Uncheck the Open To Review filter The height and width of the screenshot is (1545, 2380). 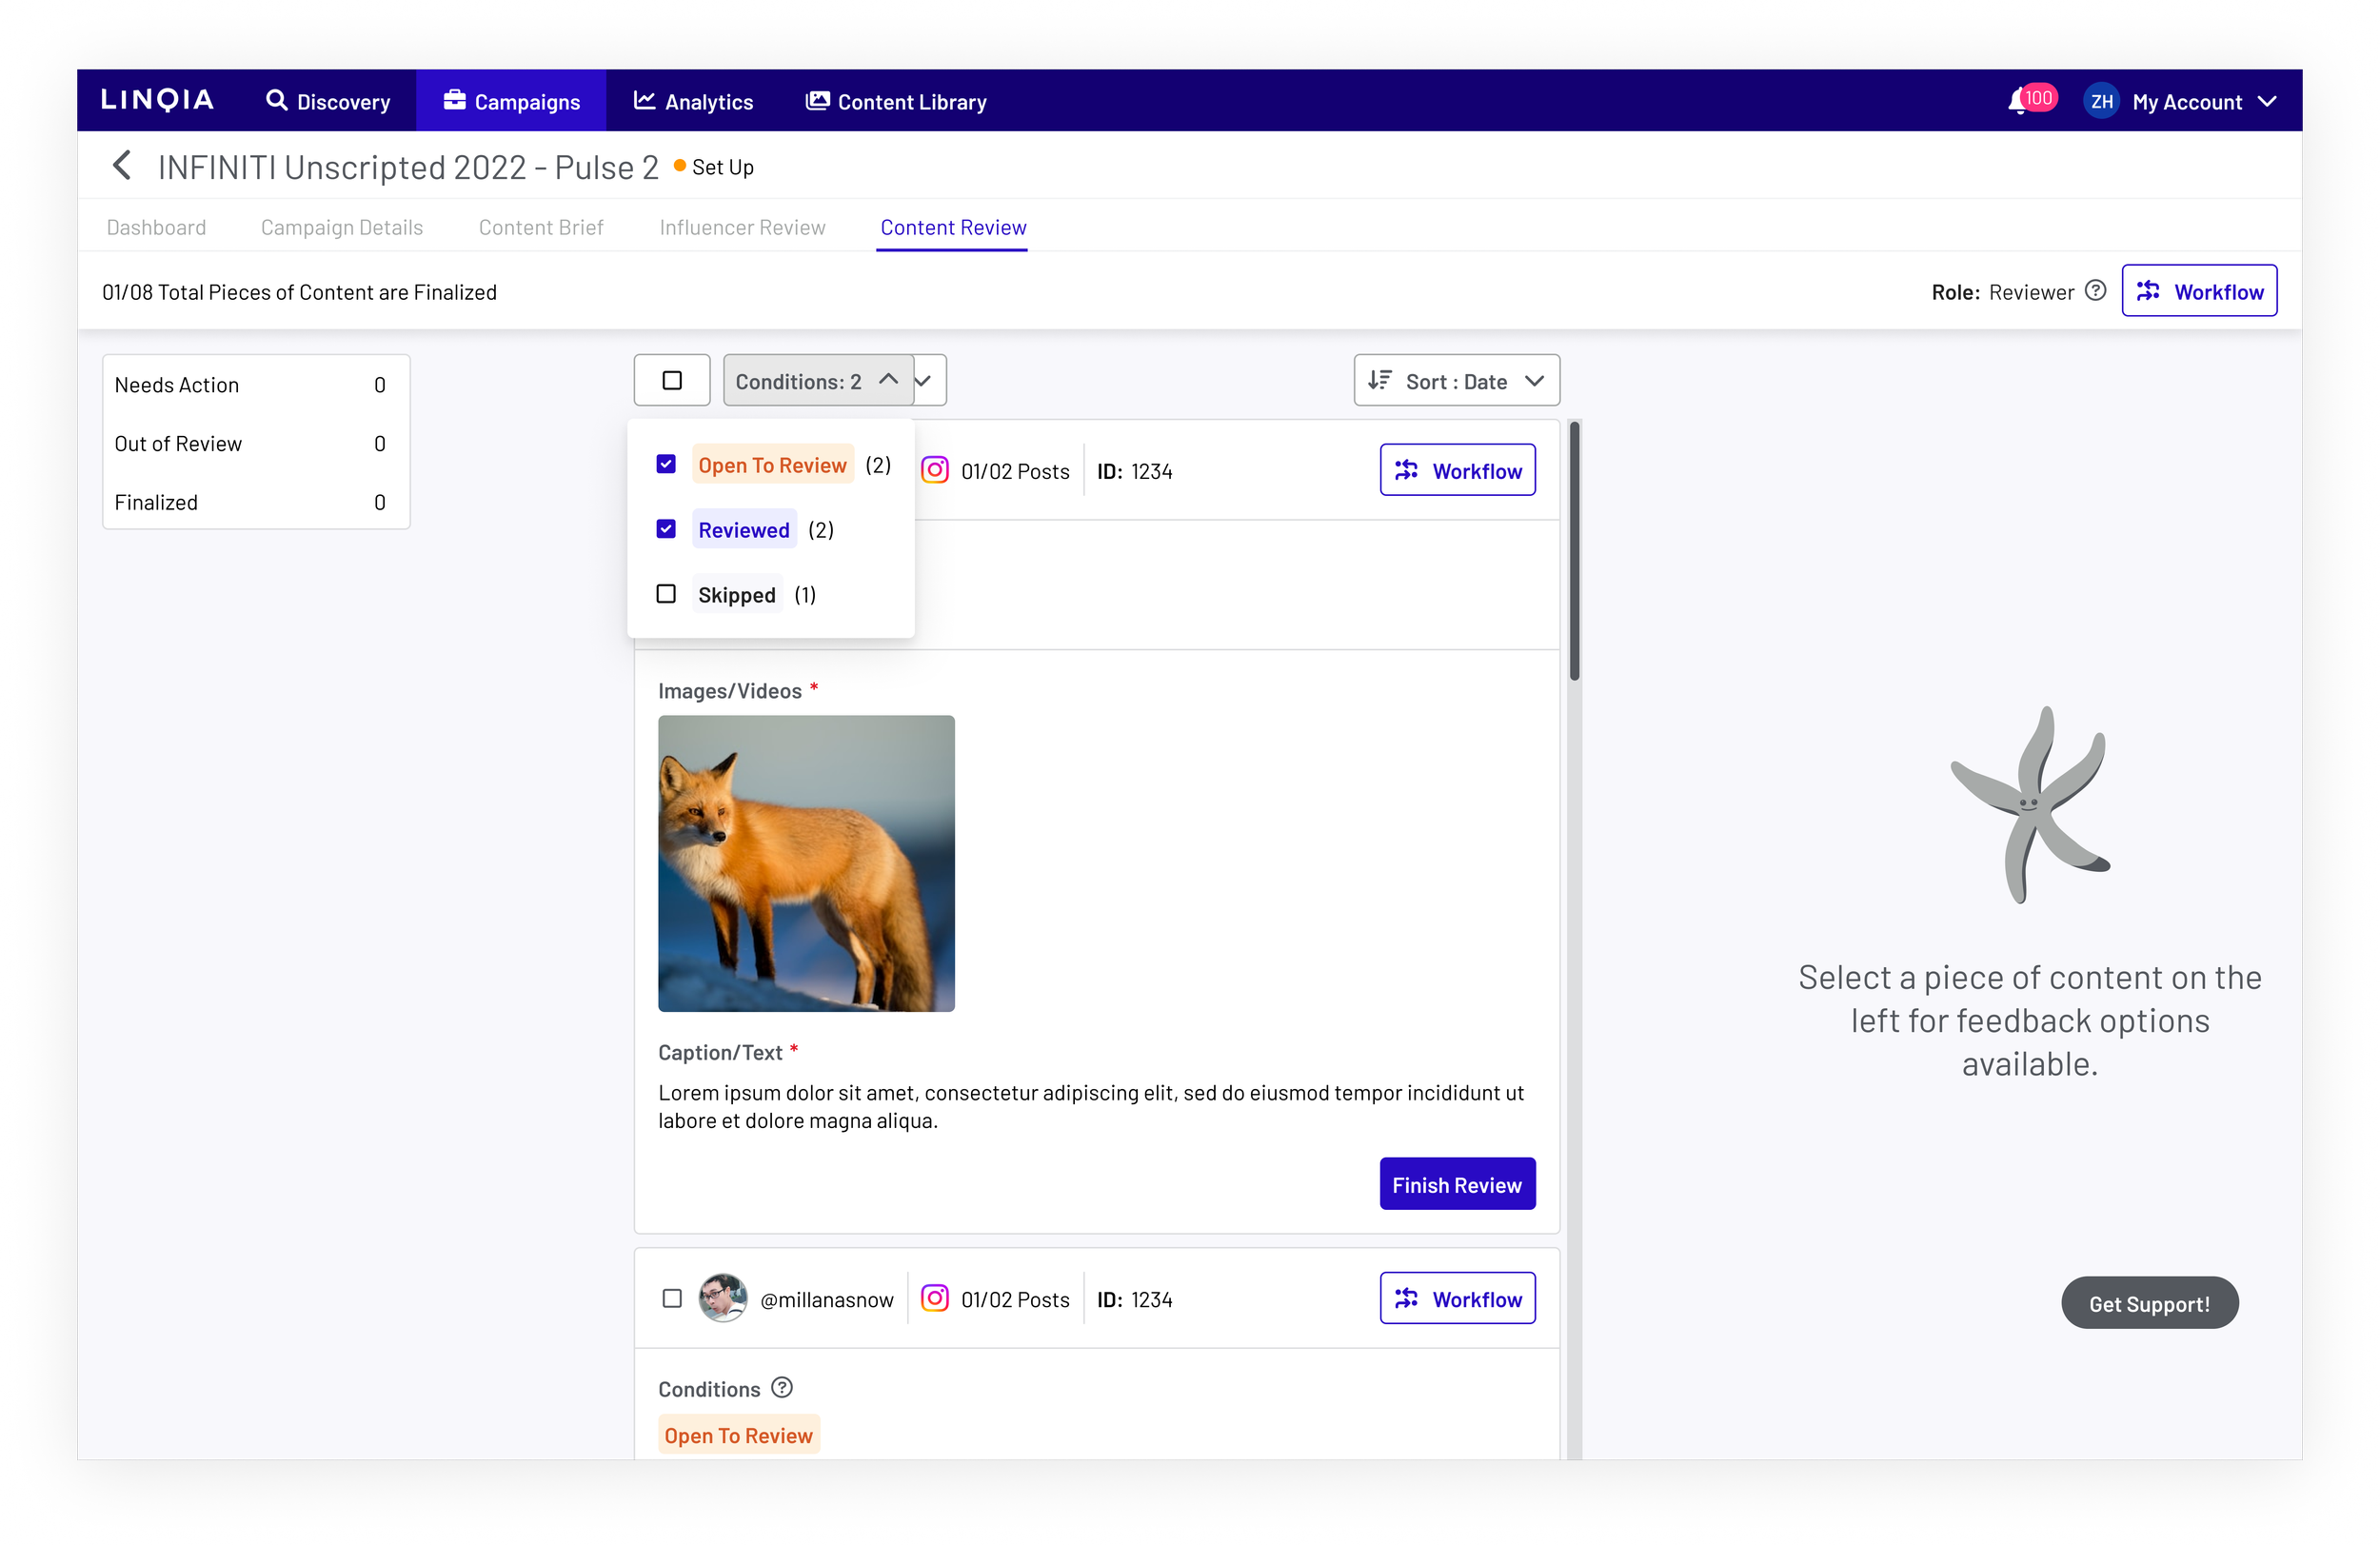(x=666, y=463)
